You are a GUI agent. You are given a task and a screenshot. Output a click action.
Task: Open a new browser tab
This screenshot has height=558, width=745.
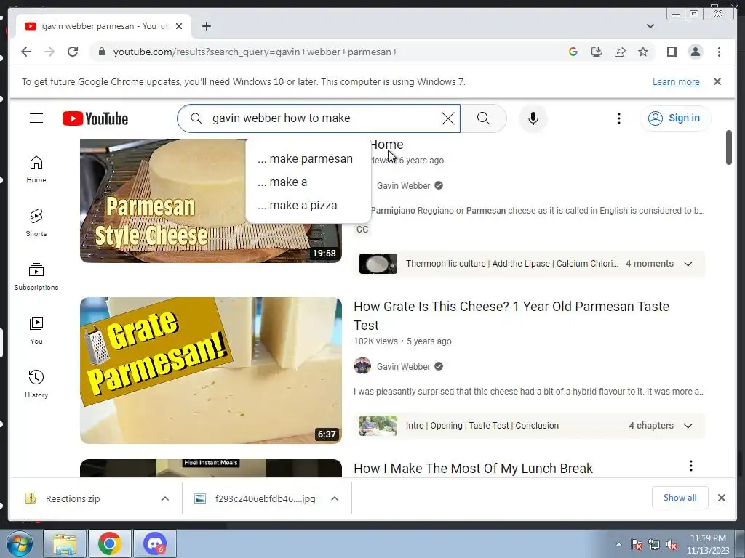point(206,26)
